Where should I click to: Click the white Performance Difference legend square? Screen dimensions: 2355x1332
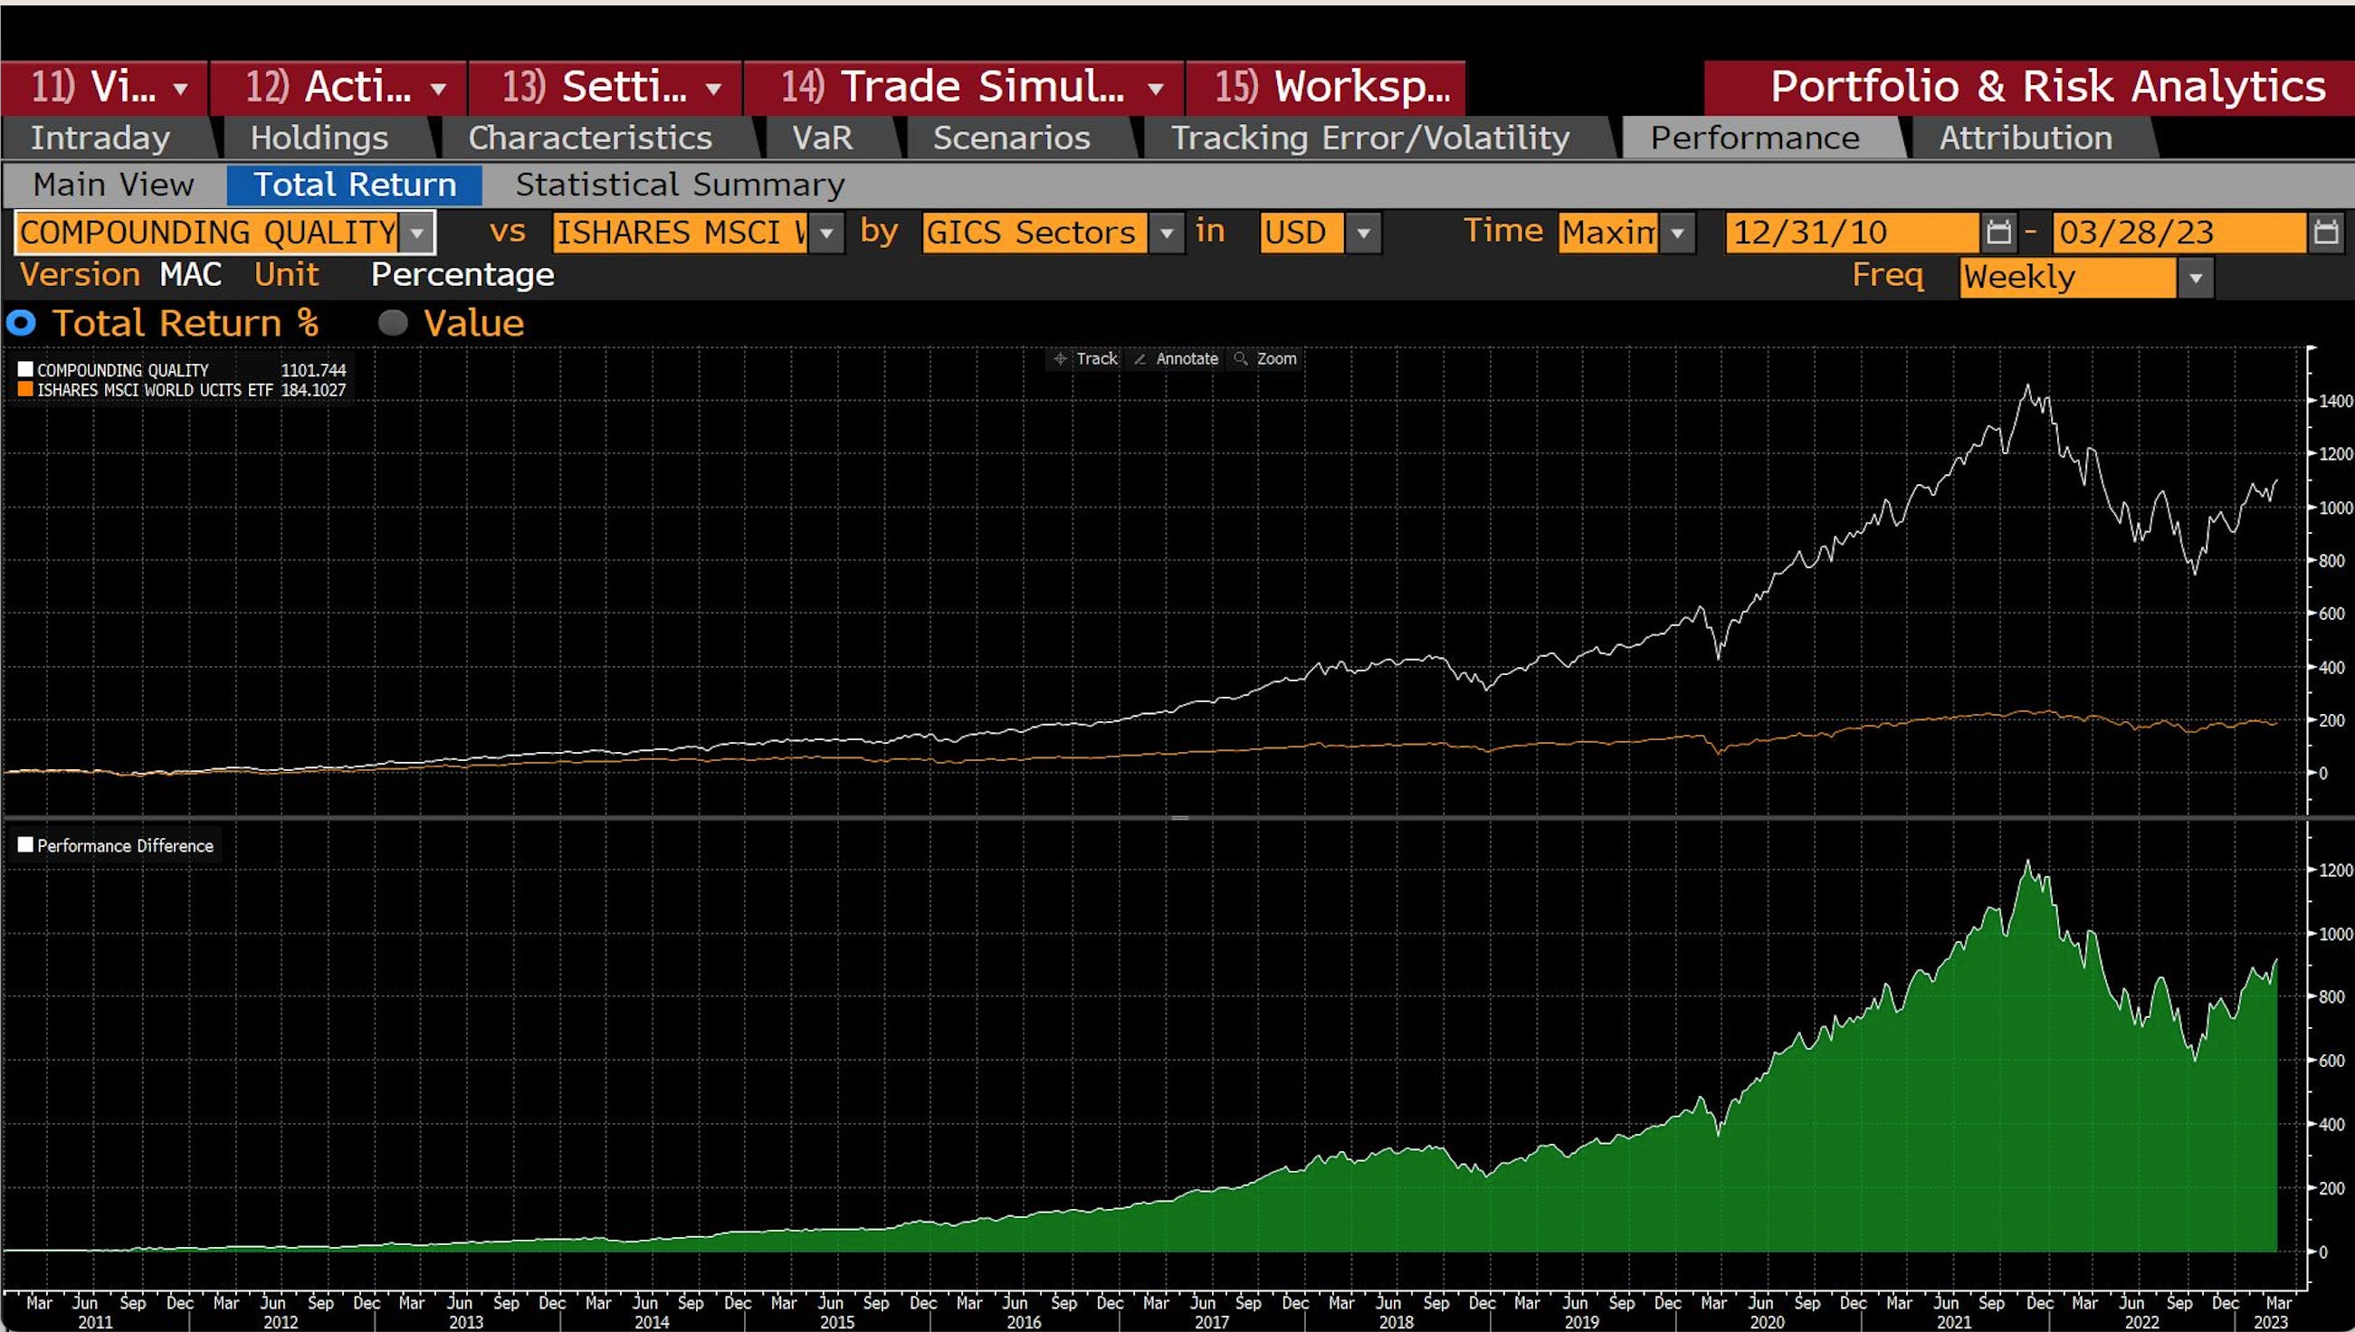coord(25,845)
